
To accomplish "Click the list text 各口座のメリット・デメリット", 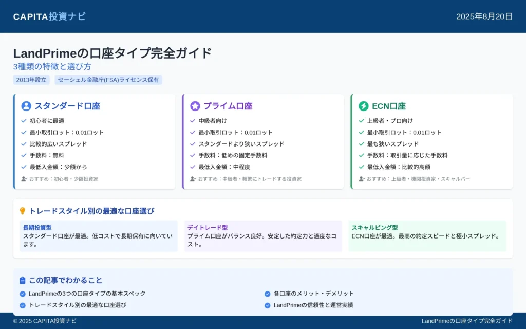I will pos(314,294).
